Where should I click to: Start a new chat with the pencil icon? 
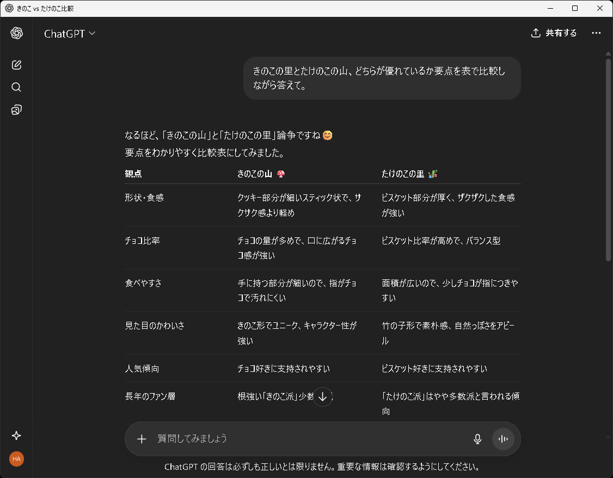(16, 64)
